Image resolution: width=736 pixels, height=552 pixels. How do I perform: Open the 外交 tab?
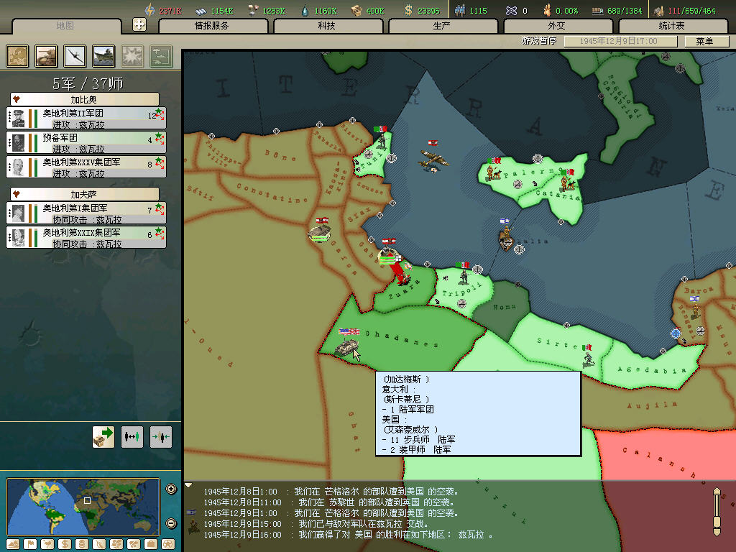[x=557, y=26]
